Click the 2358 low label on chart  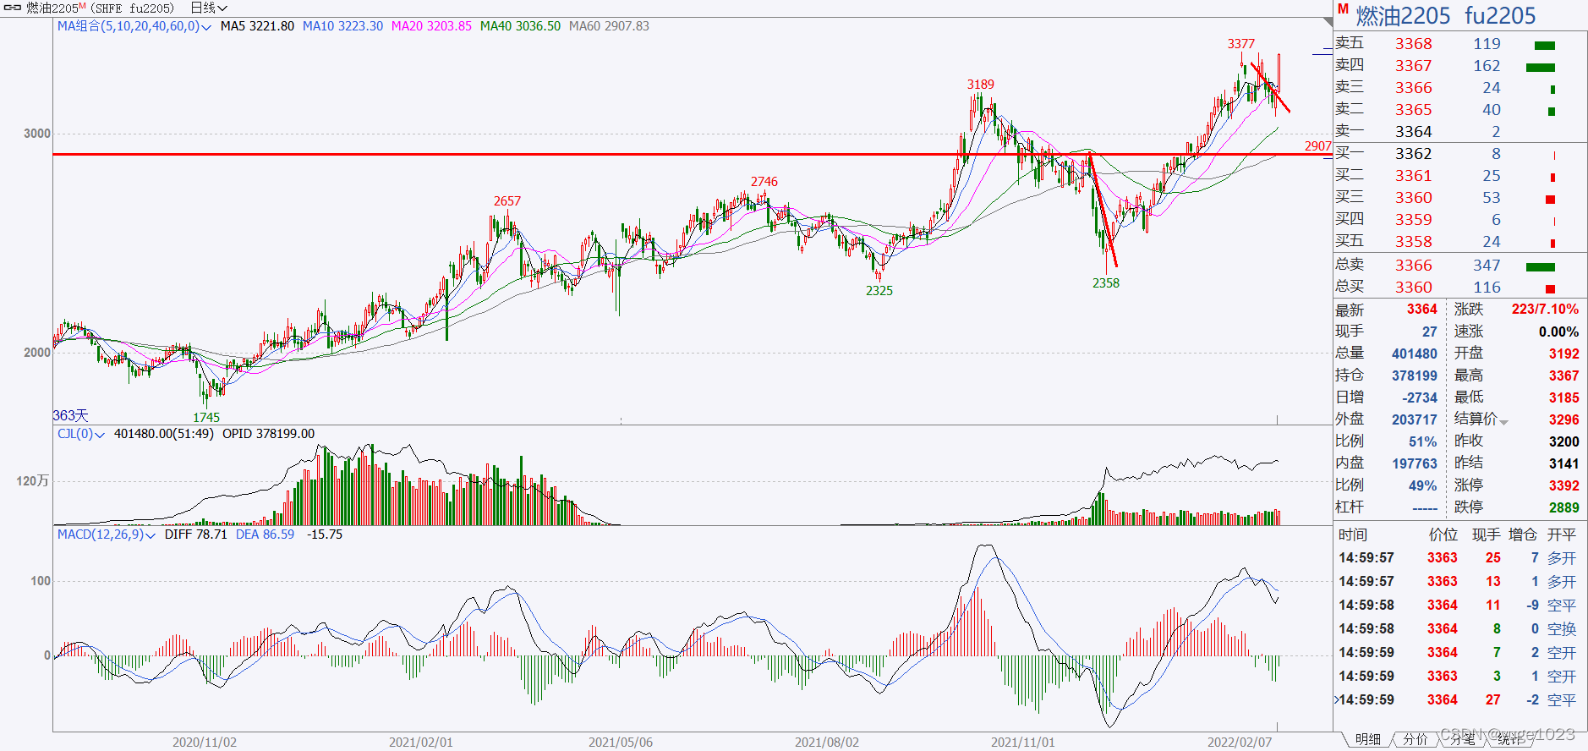(1106, 283)
